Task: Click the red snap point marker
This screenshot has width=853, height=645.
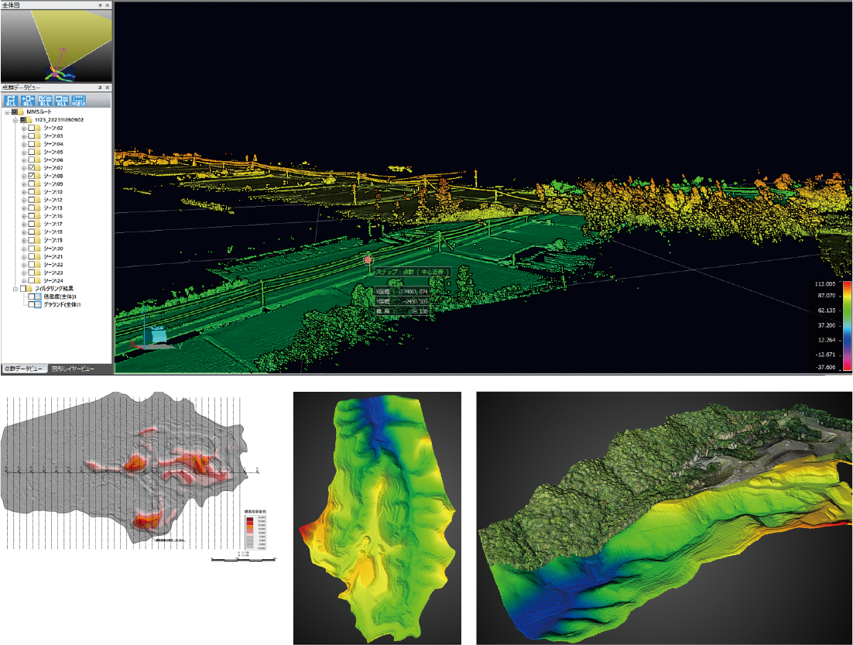Action: (368, 260)
